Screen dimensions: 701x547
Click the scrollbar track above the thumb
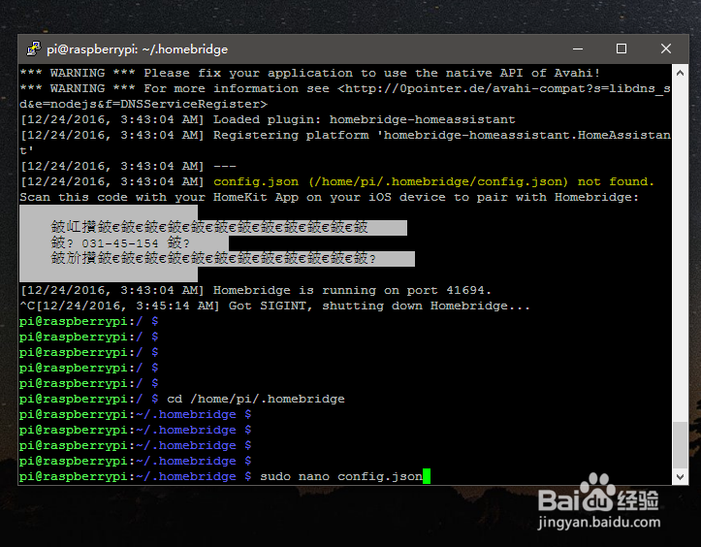click(x=680, y=250)
